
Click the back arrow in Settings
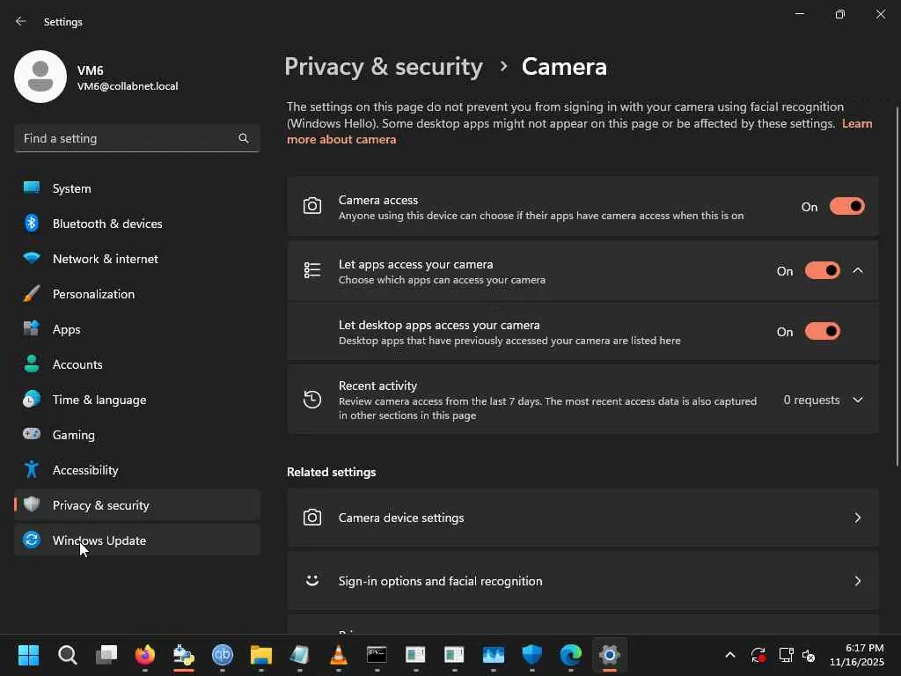(21, 21)
